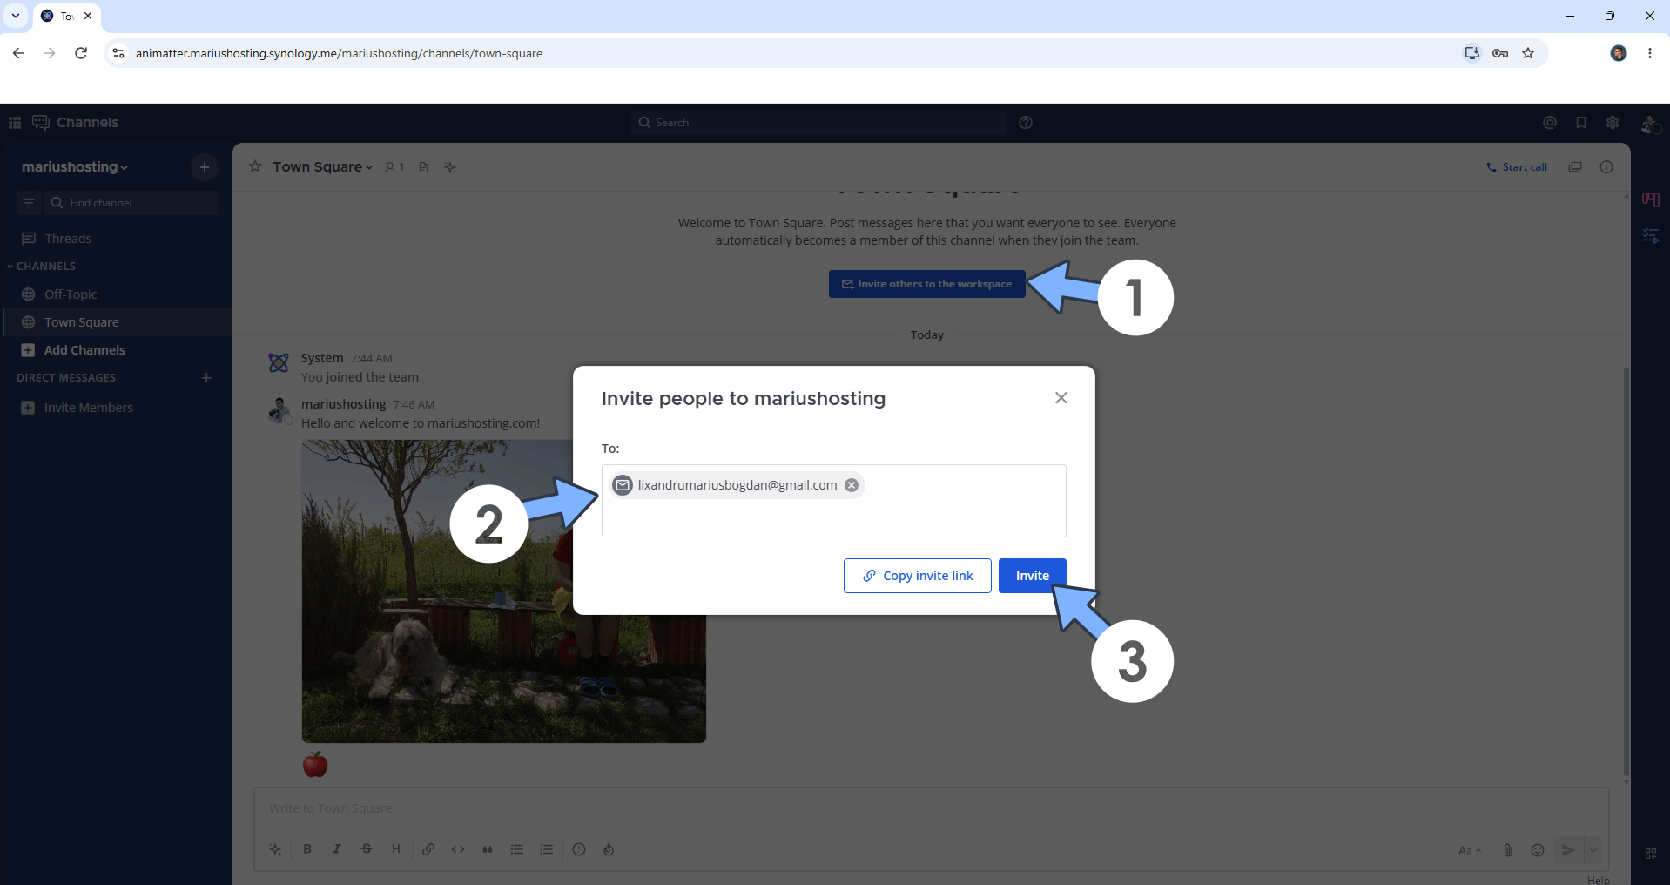Remove the lixandrumariusbogdan@gmail.com email chip
This screenshot has width=1670, height=885.
[852, 485]
